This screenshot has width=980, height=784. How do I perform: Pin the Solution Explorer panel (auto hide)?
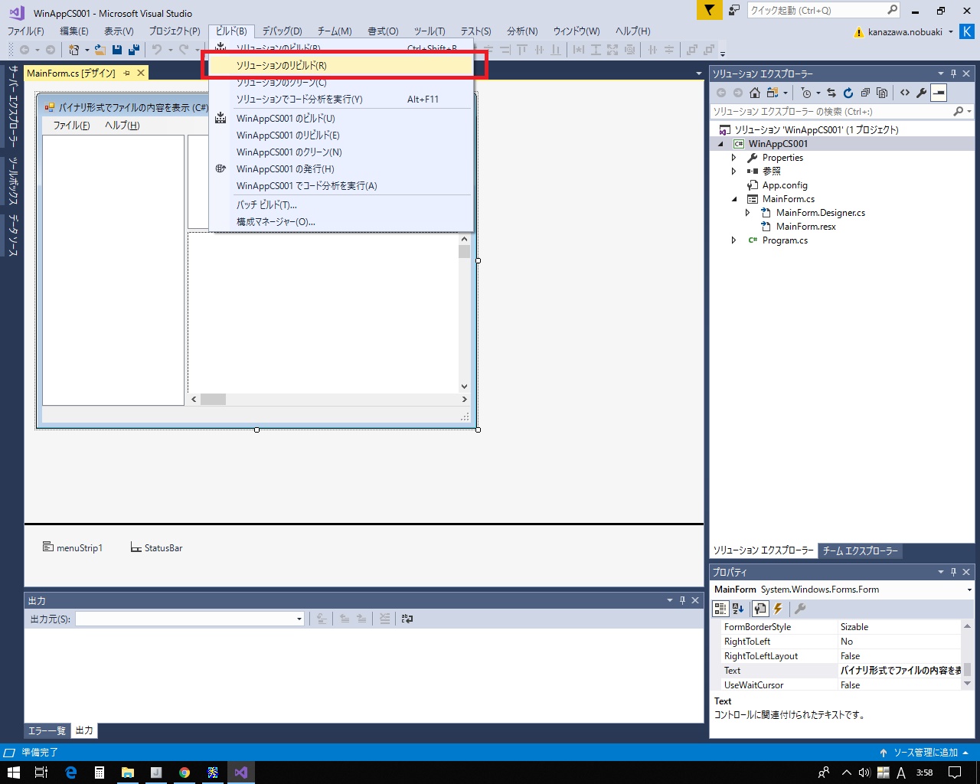coord(953,73)
